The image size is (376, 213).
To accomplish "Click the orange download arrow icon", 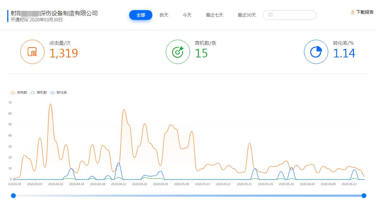I will [x=352, y=12].
